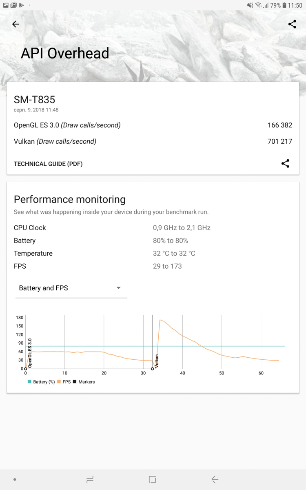Tap the home button in navigation bar
The image size is (306, 490).
pos(153,479)
